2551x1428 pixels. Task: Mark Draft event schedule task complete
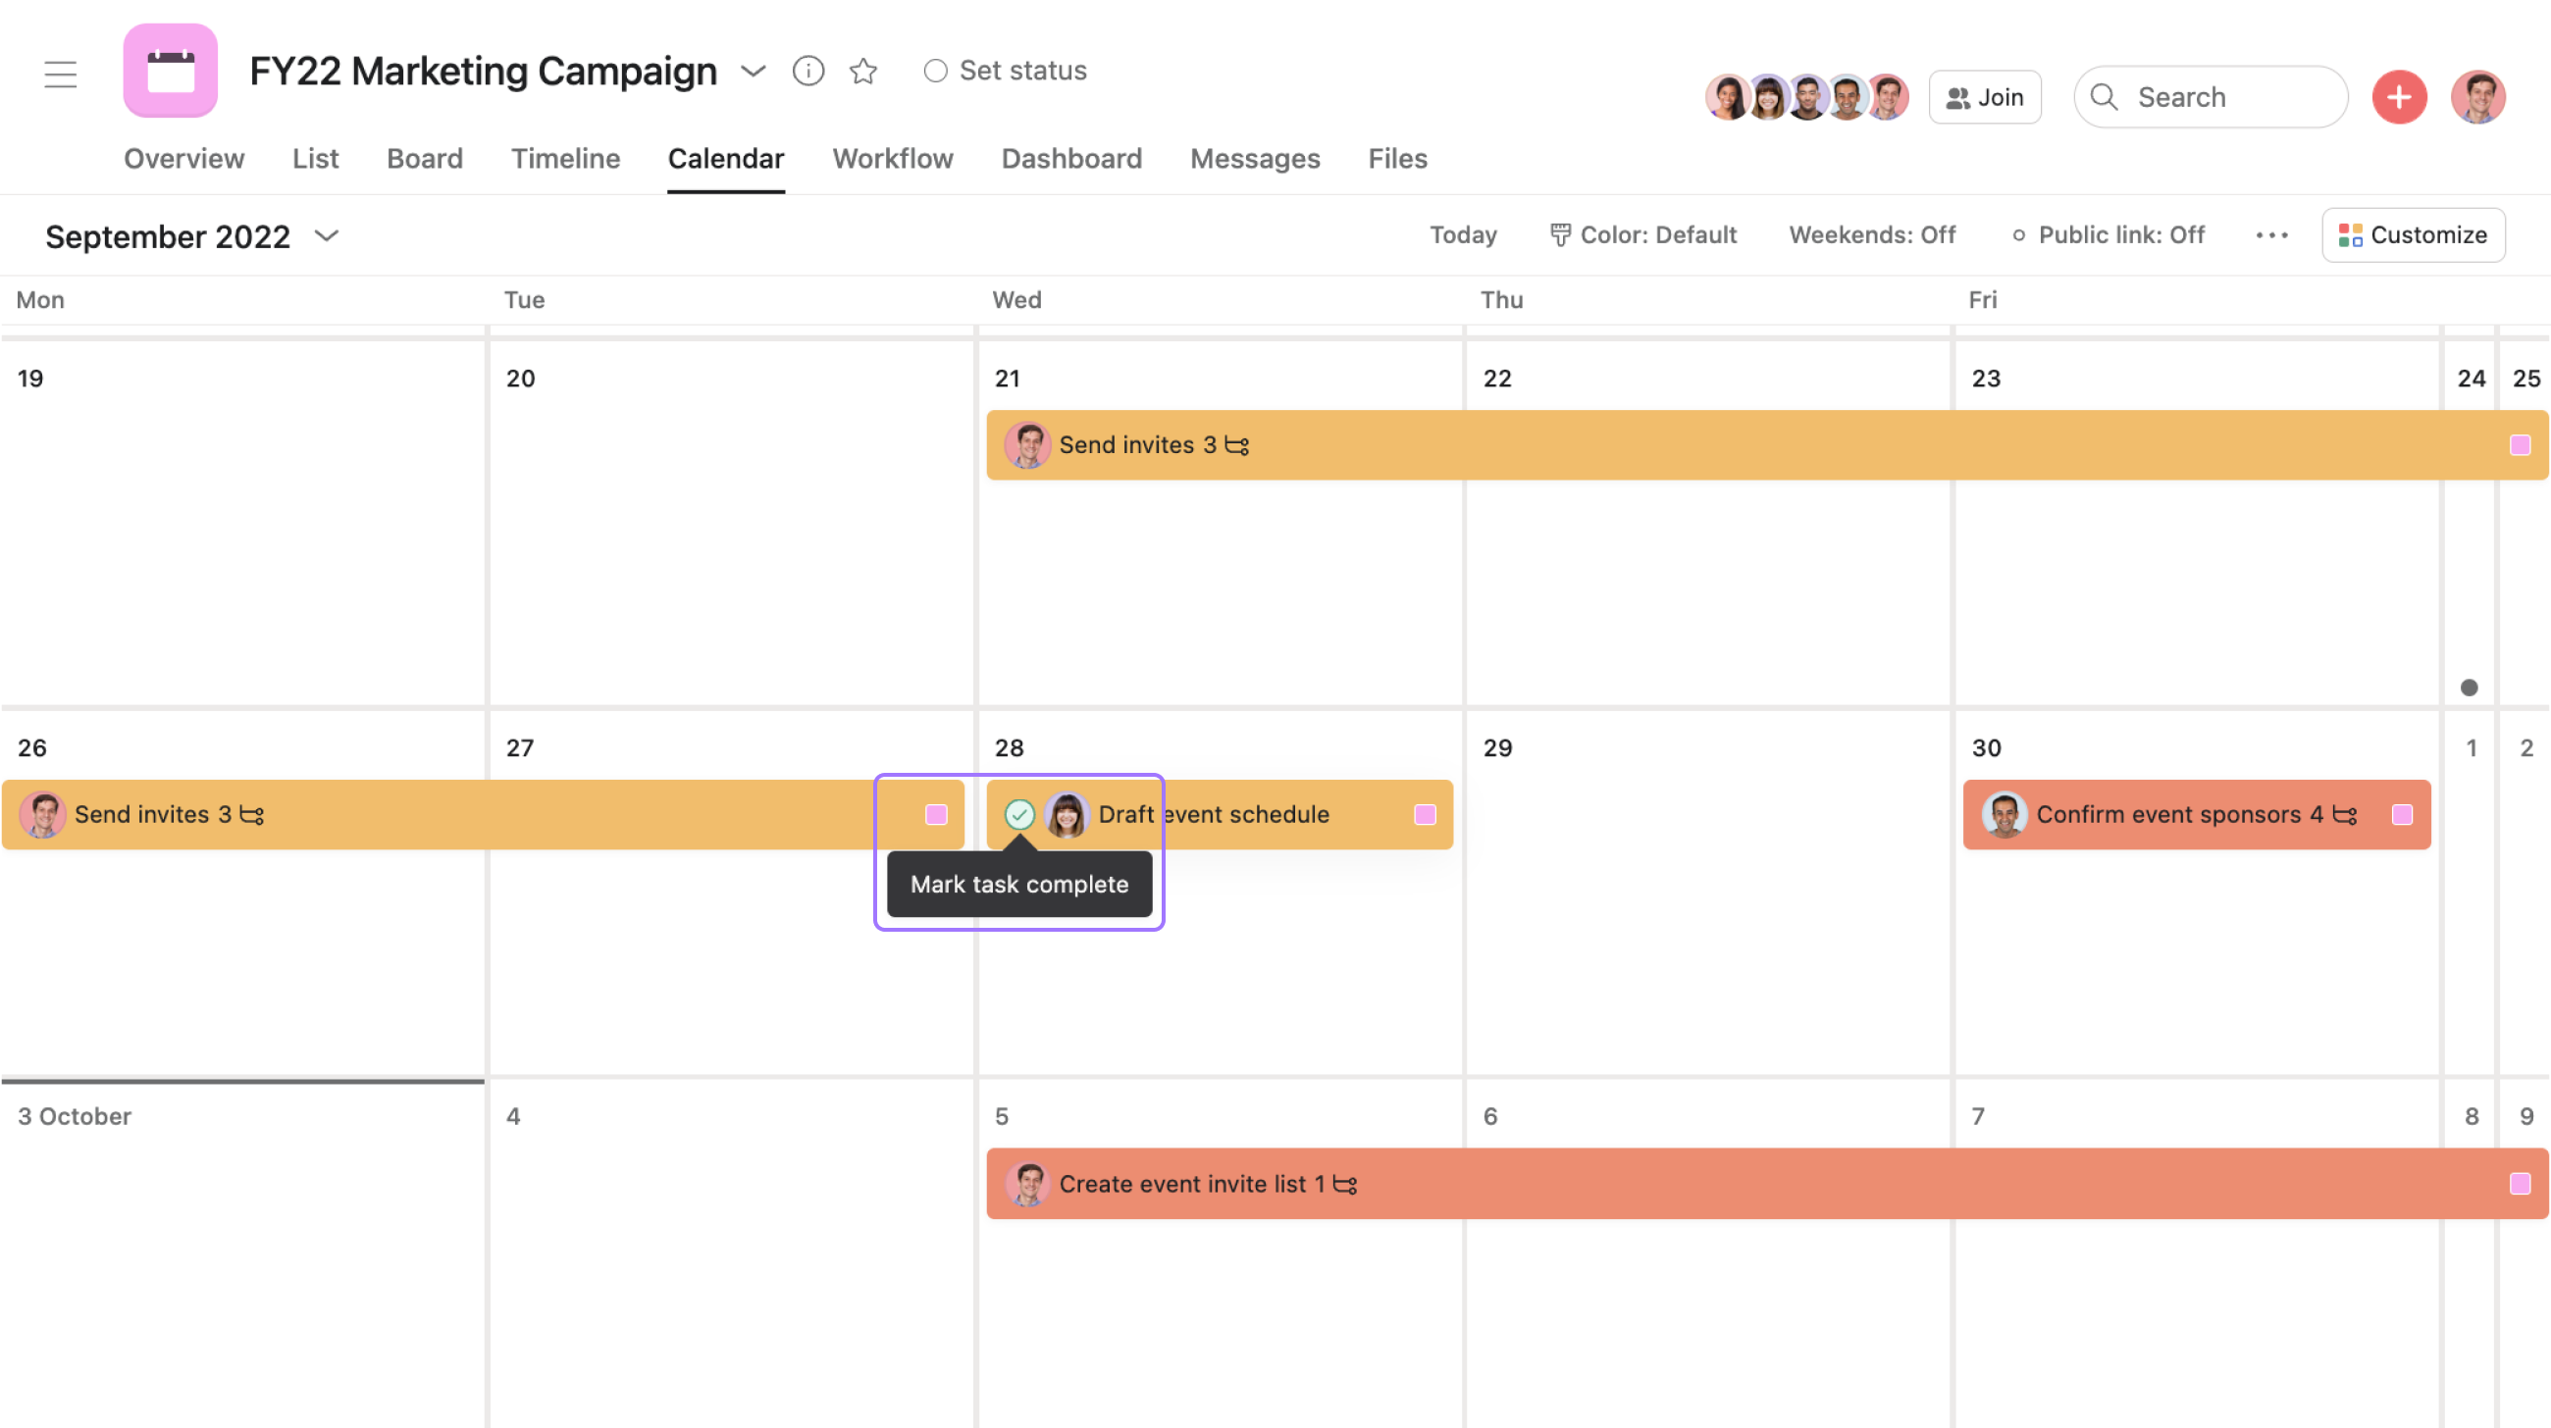point(1021,814)
